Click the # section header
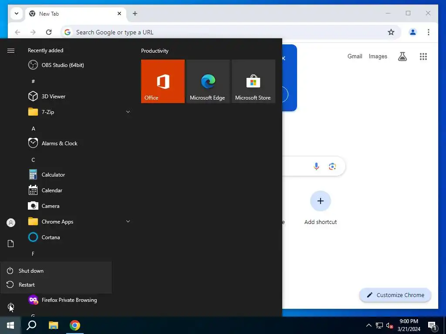The height and width of the screenshot is (334, 446). (33, 81)
